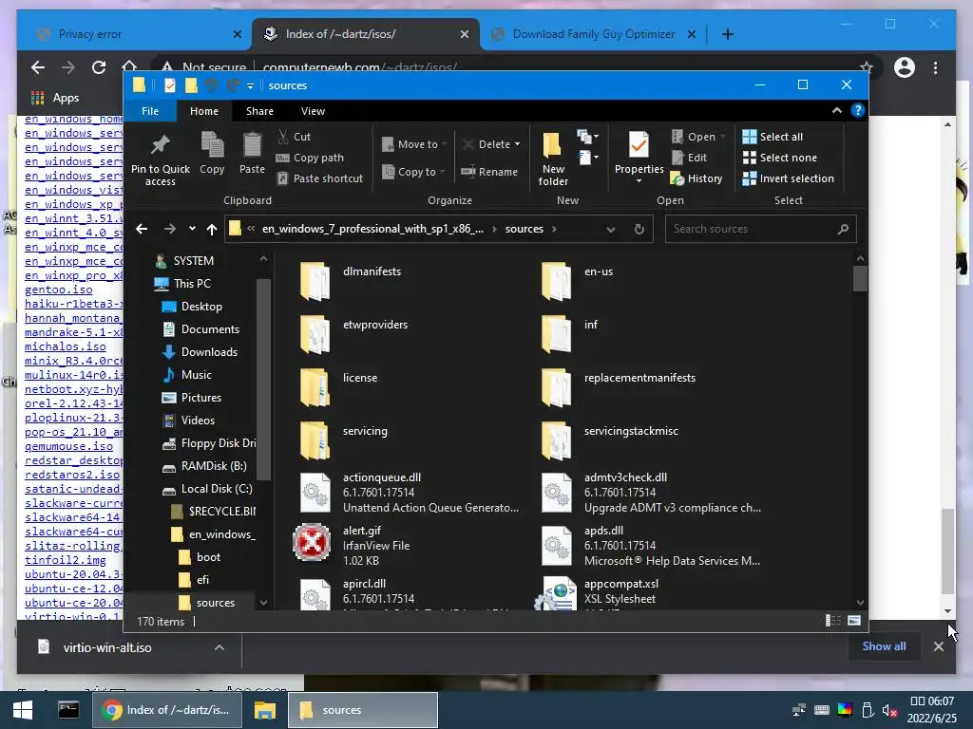Switch to Share ribbon tab
The image size is (973, 729).
[x=259, y=111]
